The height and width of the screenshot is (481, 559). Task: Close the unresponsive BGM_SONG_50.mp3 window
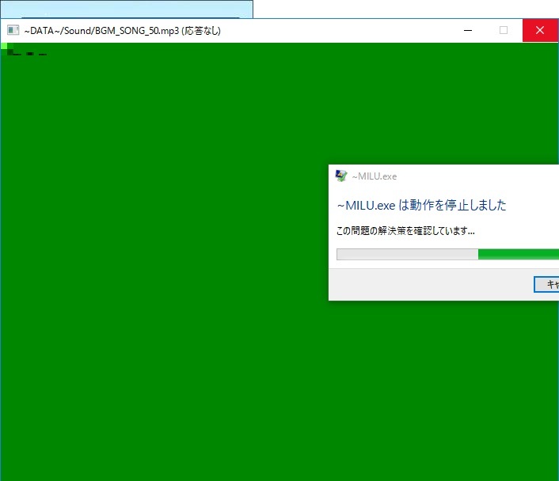[x=540, y=31]
